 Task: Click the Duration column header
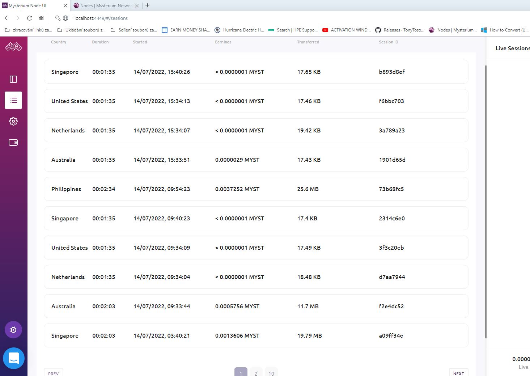coord(100,42)
